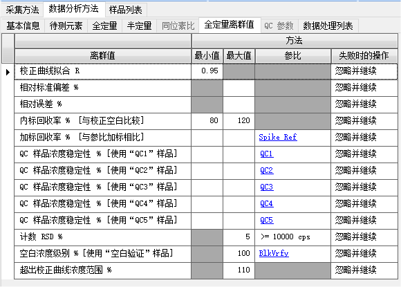Viewport: 401px width, 287px height.
Task: Open the QC3 reference link
Action: [x=267, y=187]
